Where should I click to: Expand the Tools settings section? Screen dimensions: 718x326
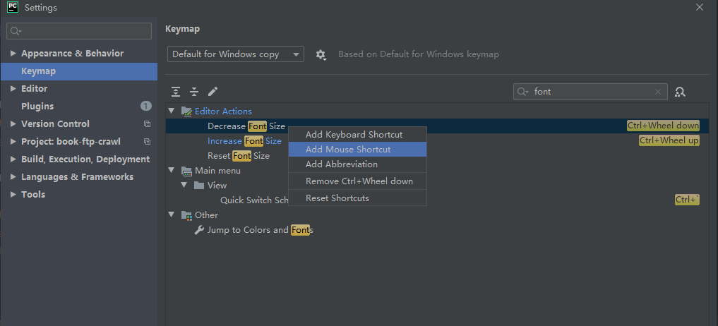pos(13,195)
